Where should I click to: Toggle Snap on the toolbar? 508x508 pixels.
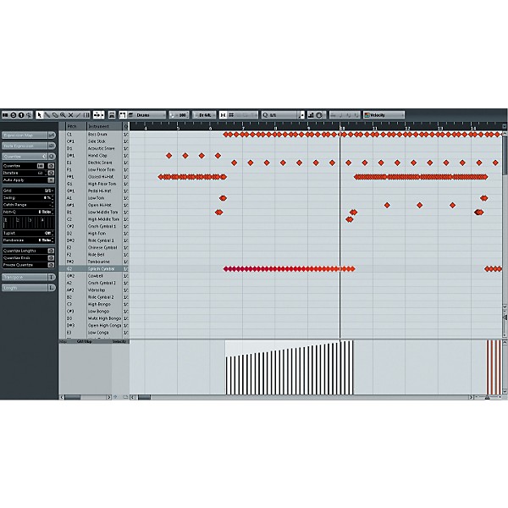224,115
